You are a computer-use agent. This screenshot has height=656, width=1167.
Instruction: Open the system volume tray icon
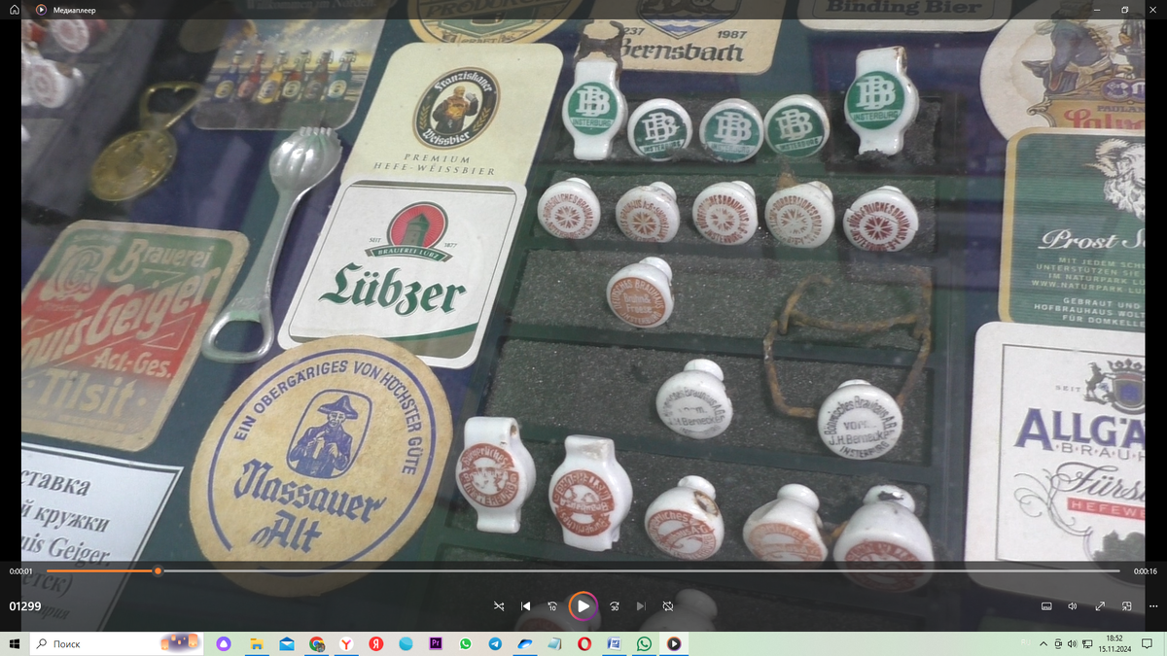[1071, 643]
